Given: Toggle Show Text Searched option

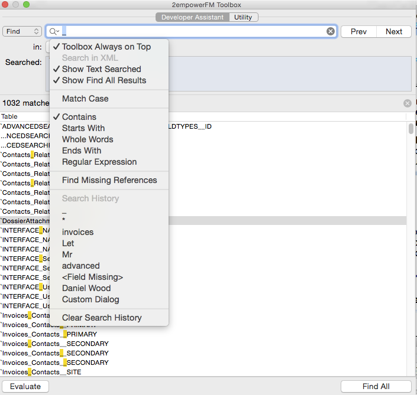Looking at the screenshot, I should 109,69.
